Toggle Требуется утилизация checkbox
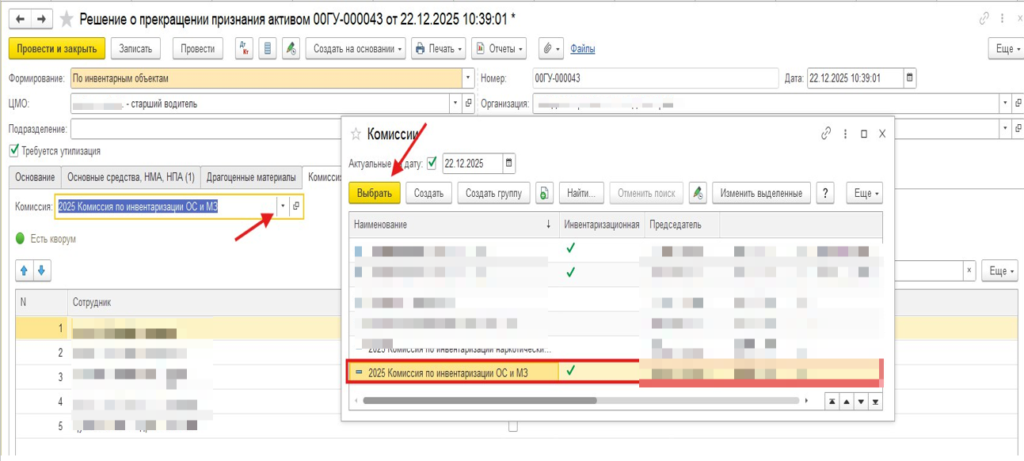Screen dimensions: 1024x461 tap(13, 150)
